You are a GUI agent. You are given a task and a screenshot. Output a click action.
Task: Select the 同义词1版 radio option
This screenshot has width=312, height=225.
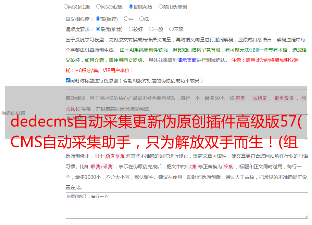click(x=66, y=6)
